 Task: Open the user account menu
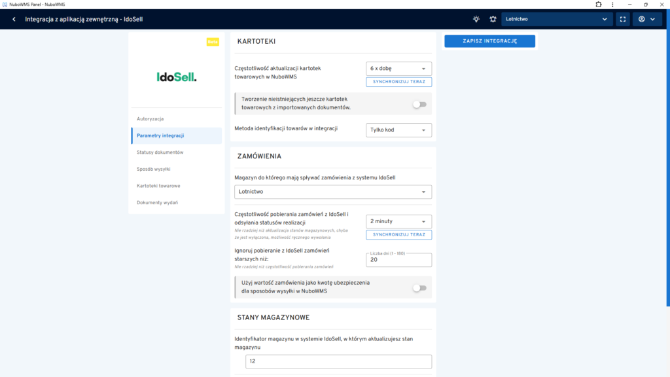tap(646, 19)
